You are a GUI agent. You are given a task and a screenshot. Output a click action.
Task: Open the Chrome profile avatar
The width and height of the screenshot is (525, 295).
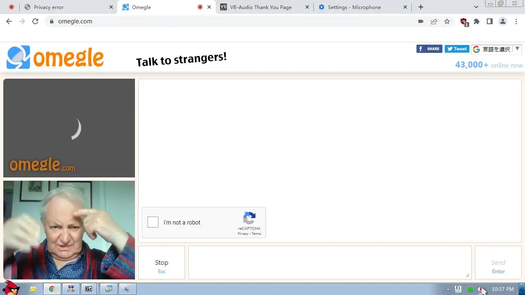pyautogui.click(x=503, y=21)
